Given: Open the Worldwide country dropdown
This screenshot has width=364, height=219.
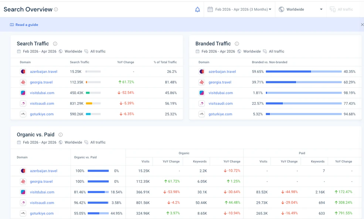Looking at the screenshot, I should [301, 10].
